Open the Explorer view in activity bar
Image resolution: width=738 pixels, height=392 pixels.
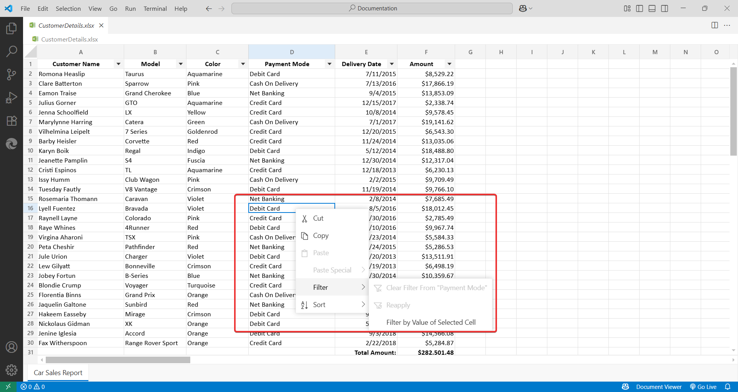tap(12, 28)
